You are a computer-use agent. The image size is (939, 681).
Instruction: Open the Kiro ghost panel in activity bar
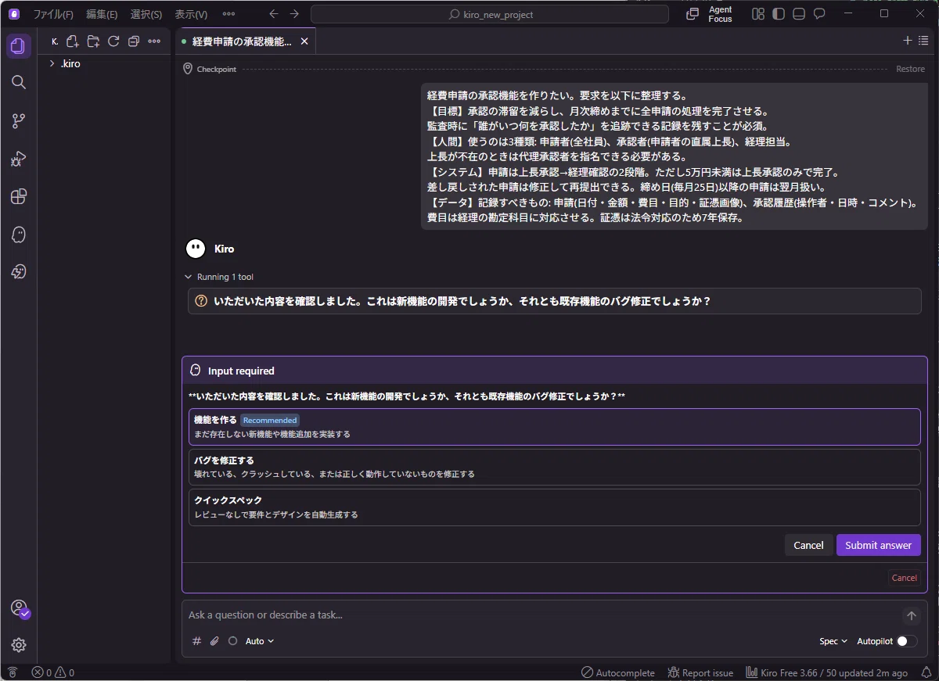(19, 234)
